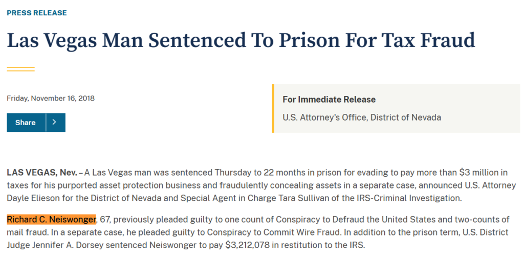Click U.S. Attorney's Office, District of Nevada
The width and height of the screenshot is (524, 260).
pyautogui.click(x=362, y=117)
